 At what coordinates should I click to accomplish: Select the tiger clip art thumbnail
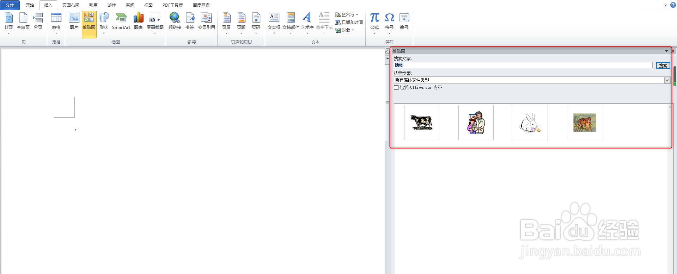[x=585, y=123]
